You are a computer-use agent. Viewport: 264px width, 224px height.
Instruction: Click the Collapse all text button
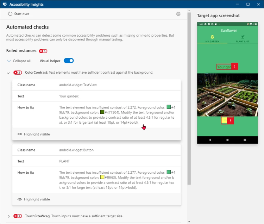click(x=22, y=61)
